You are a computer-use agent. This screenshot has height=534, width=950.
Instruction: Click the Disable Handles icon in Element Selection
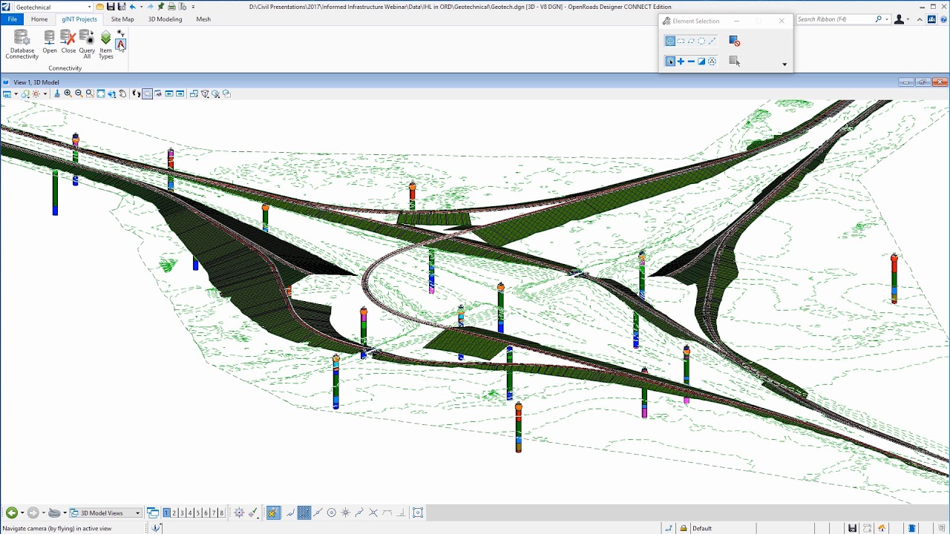click(734, 42)
